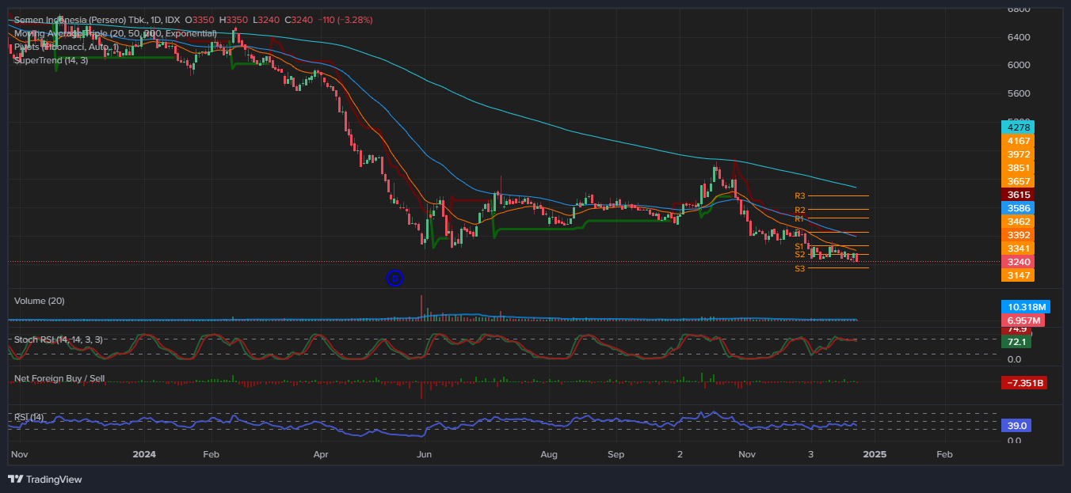Image resolution: width=1071 pixels, height=493 pixels.
Task: Click the red -7.351B net foreign value label
Action: [1025, 382]
